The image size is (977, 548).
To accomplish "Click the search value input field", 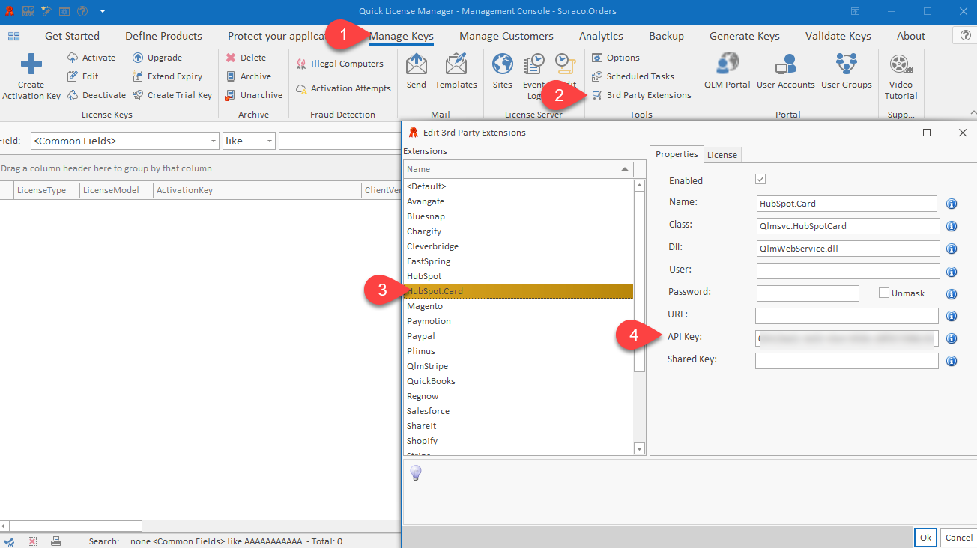I will click(x=339, y=141).
